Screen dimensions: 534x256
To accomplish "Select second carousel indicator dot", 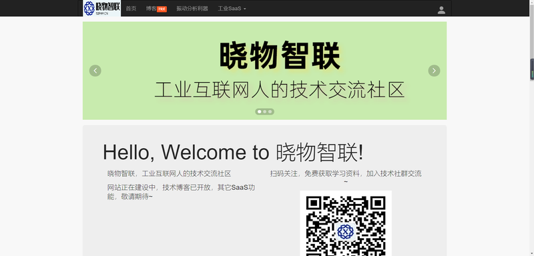I will point(264,111).
